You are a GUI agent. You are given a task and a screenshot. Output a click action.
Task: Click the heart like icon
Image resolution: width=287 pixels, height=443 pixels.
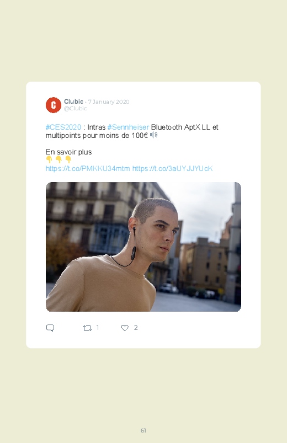[125, 328]
